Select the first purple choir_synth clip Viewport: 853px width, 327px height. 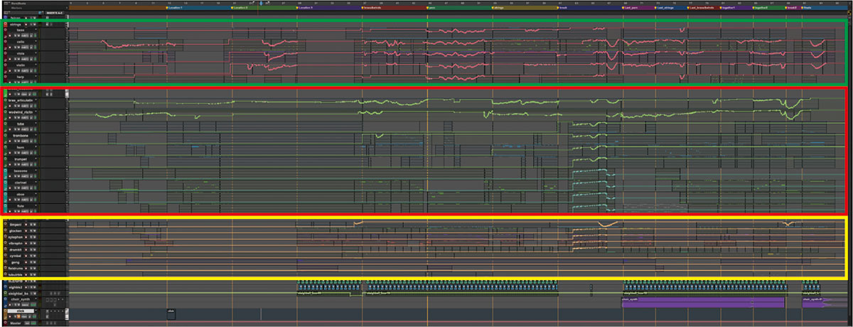coord(703,302)
